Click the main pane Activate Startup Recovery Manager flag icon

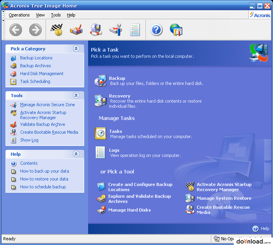[x=190, y=187]
